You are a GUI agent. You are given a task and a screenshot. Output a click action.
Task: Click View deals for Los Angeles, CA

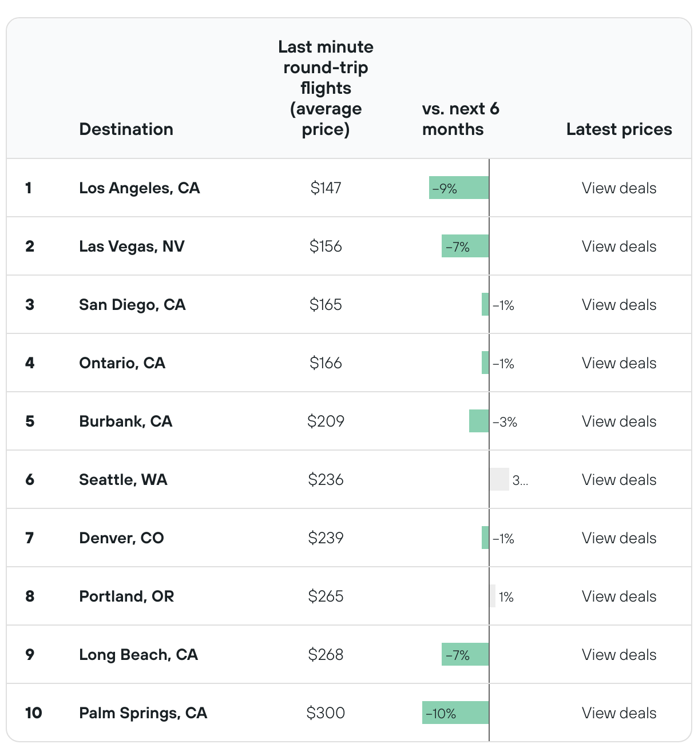[x=618, y=188]
